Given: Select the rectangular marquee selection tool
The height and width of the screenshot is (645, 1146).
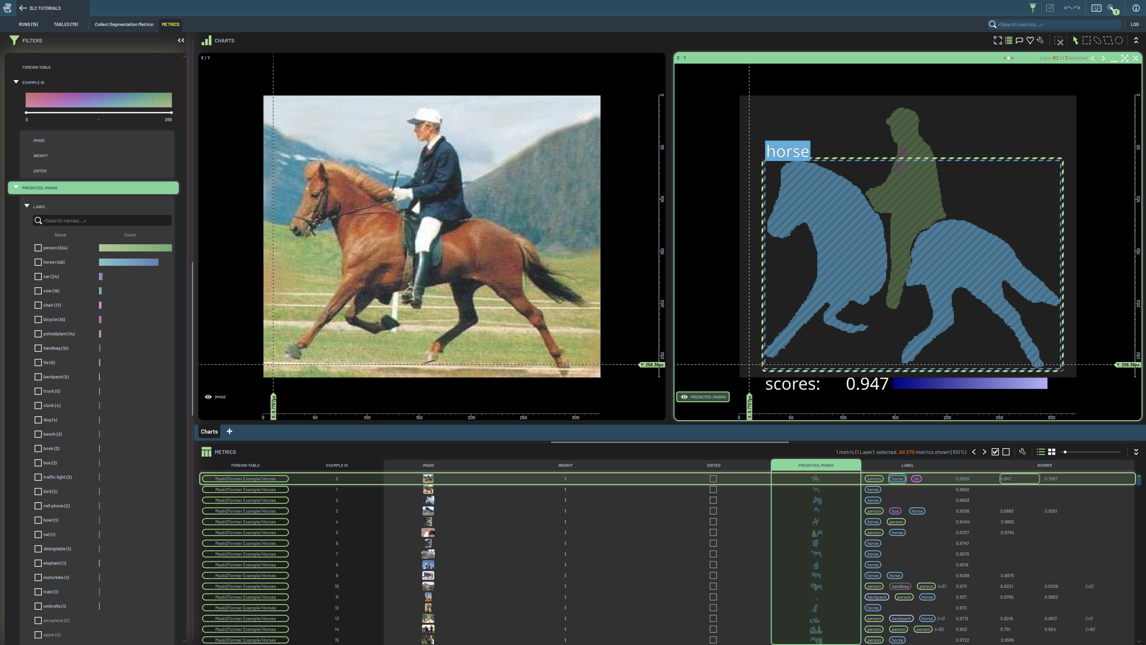Looking at the screenshot, I should (x=1086, y=41).
